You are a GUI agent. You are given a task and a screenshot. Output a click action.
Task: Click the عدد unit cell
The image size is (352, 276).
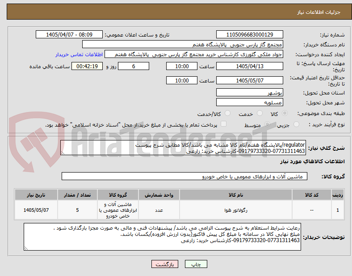(159, 210)
